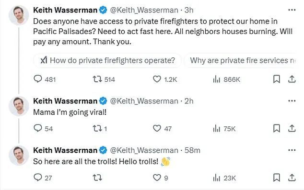Viewport: 304px width, 190px height.
Task: Open Keith Wasserman name on the 58m tweet
Action: [65, 150]
